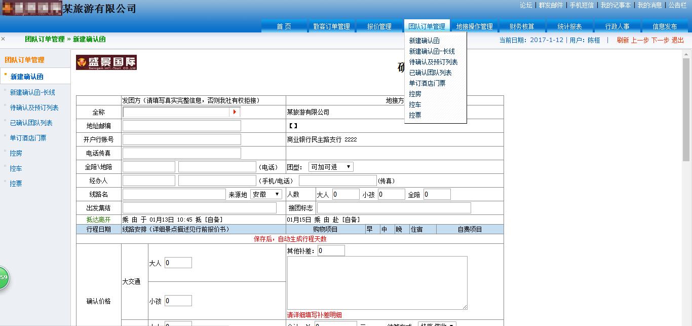The width and height of the screenshot is (692, 326).
Task: Close the panel with the top-left X
Action: [3, 39]
